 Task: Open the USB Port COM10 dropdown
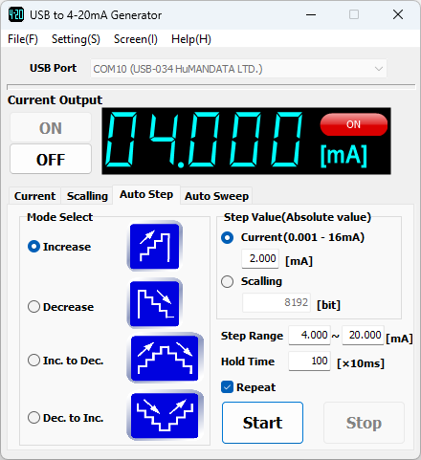(x=238, y=69)
